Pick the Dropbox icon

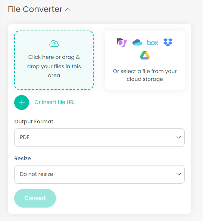[168, 42]
